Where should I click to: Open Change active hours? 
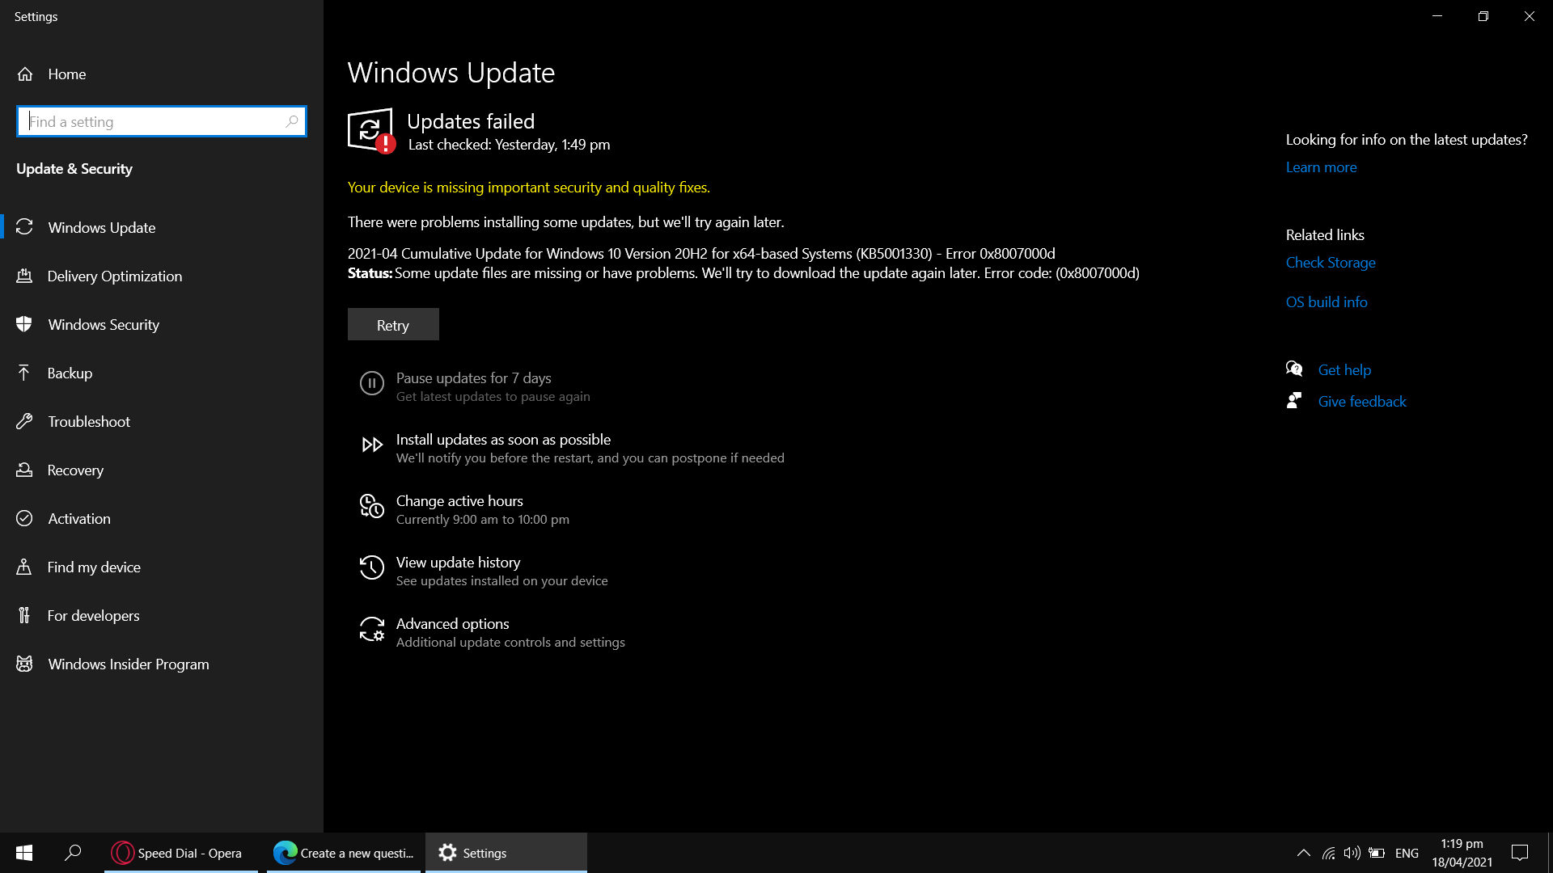coord(464,509)
